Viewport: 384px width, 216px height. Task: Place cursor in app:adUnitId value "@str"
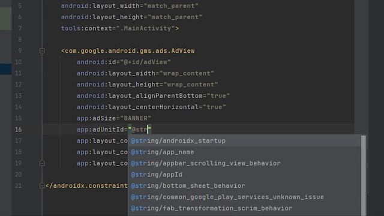pyautogui.click(x=140, y=130)
